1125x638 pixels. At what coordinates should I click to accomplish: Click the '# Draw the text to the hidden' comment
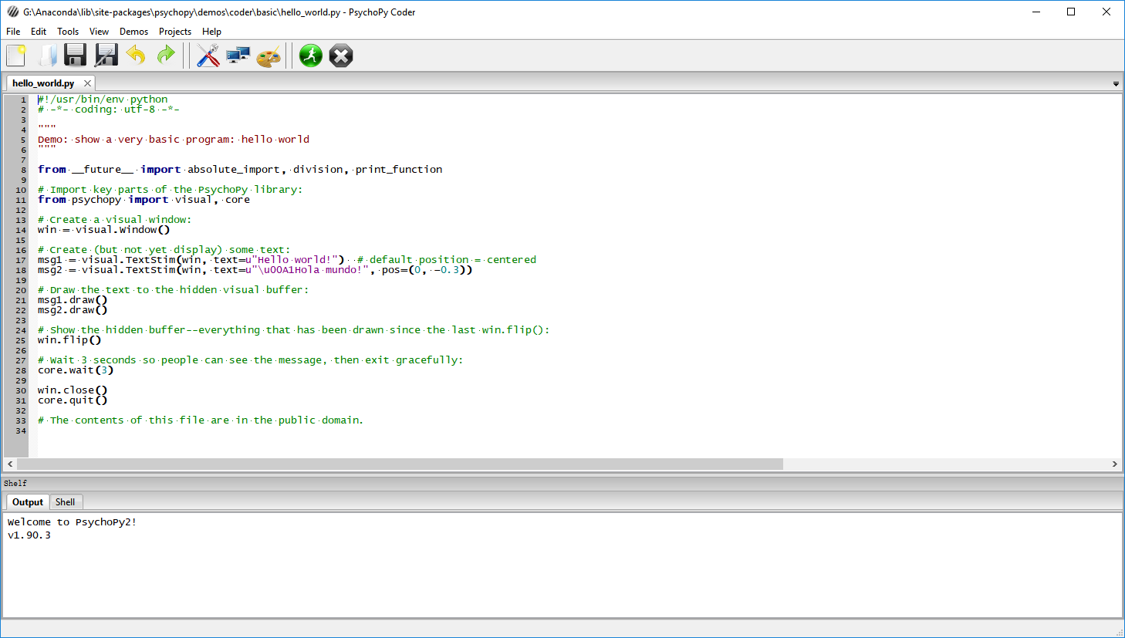[173, 290]
